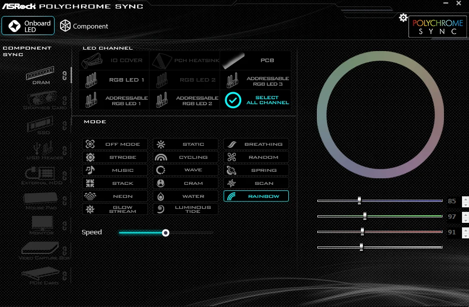Viewport: 469px width, 307px height.
Task: Click the white brightness slider handle
Action: tap(361, 247)
